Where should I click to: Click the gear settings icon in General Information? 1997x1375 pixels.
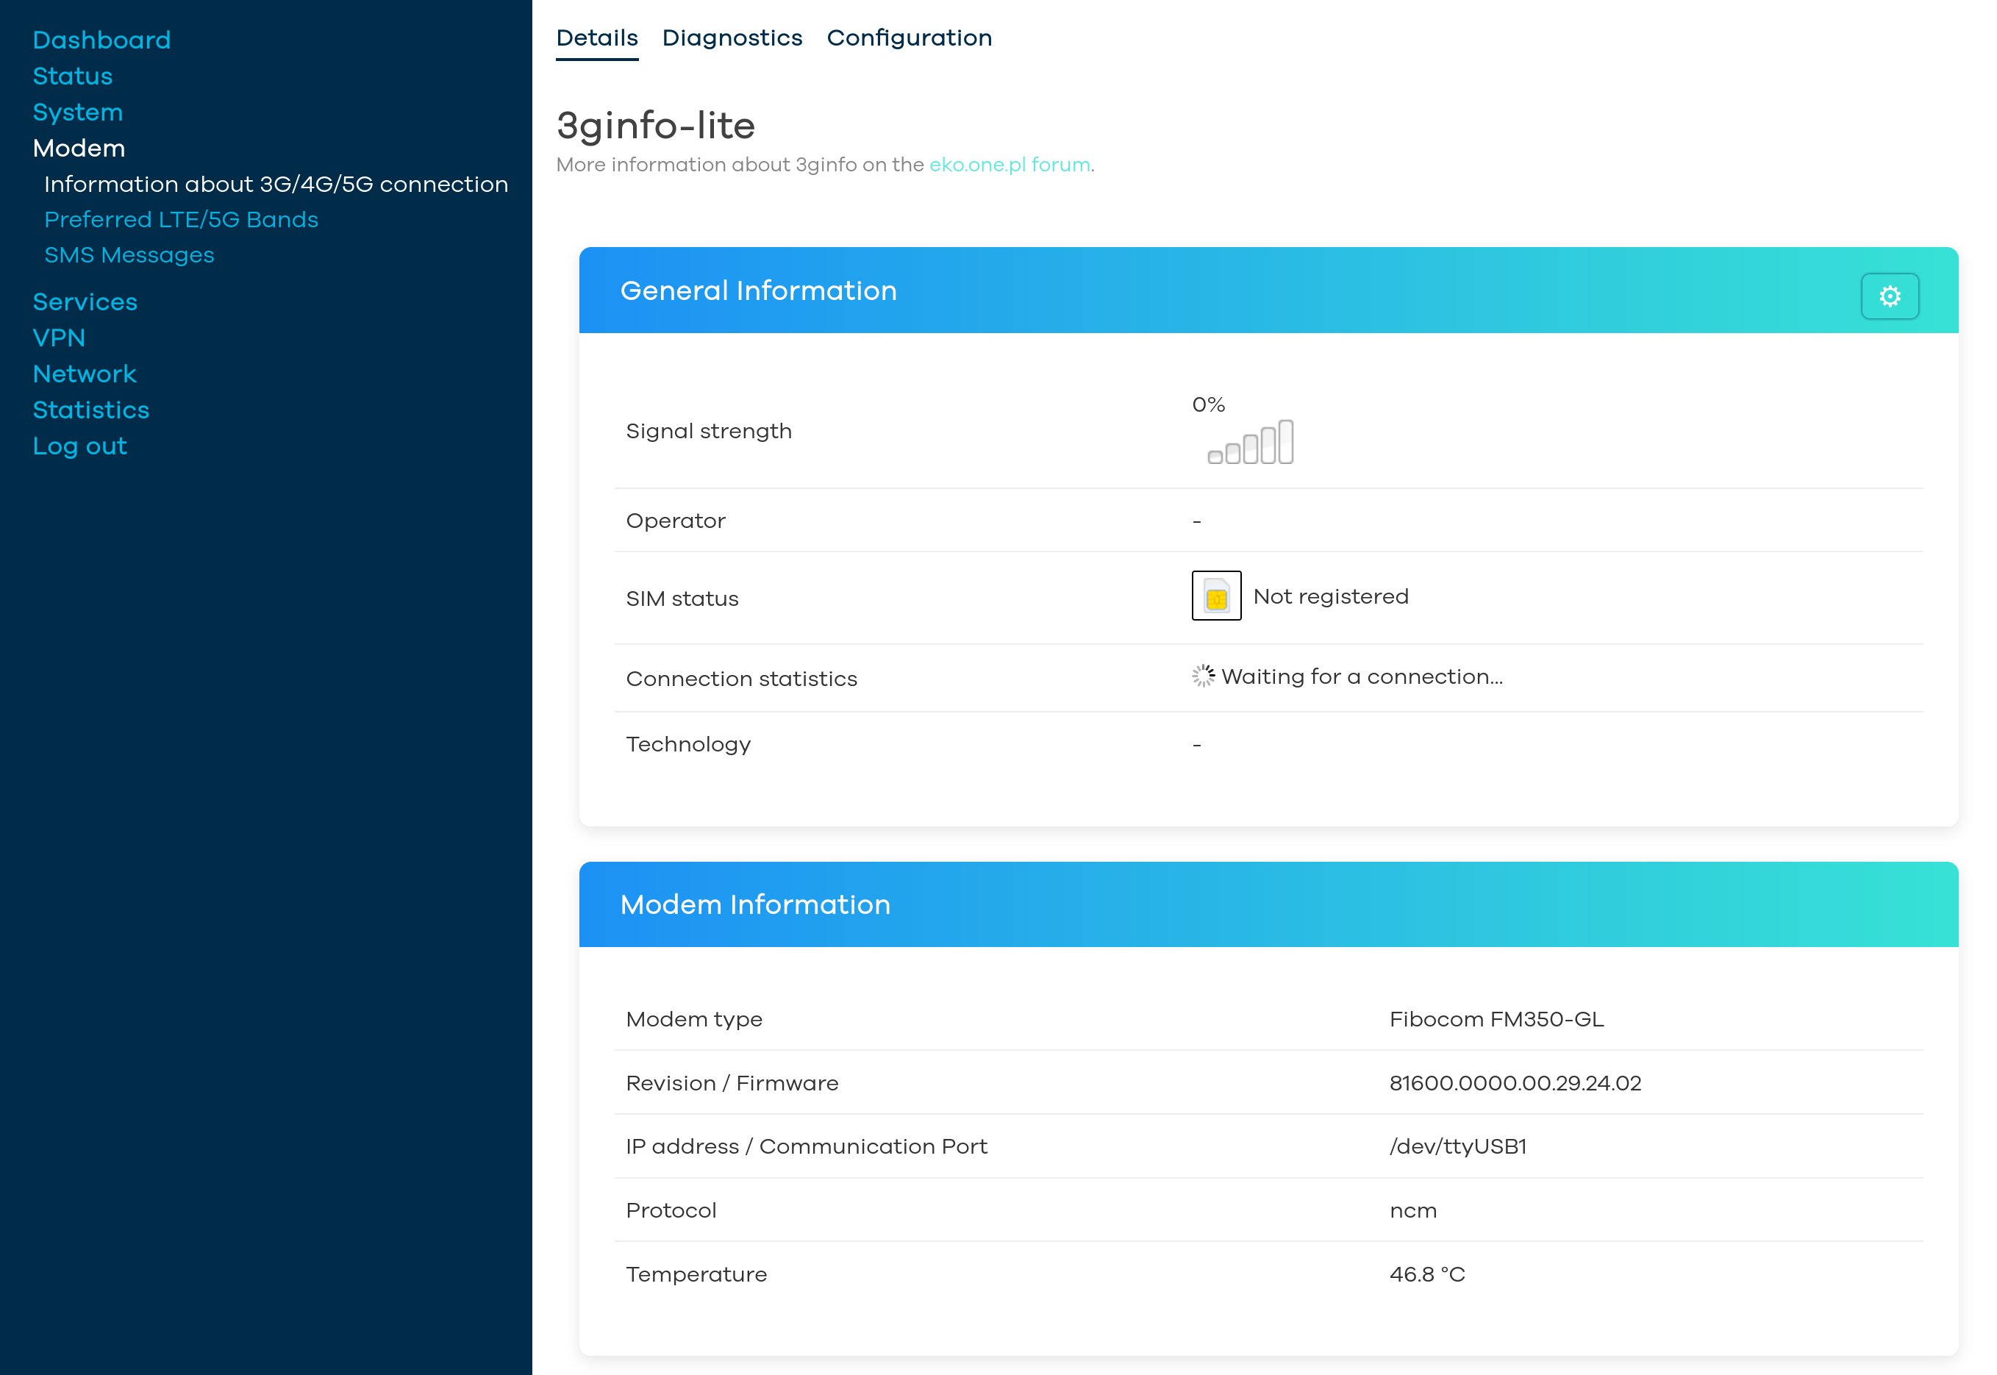1888,296
